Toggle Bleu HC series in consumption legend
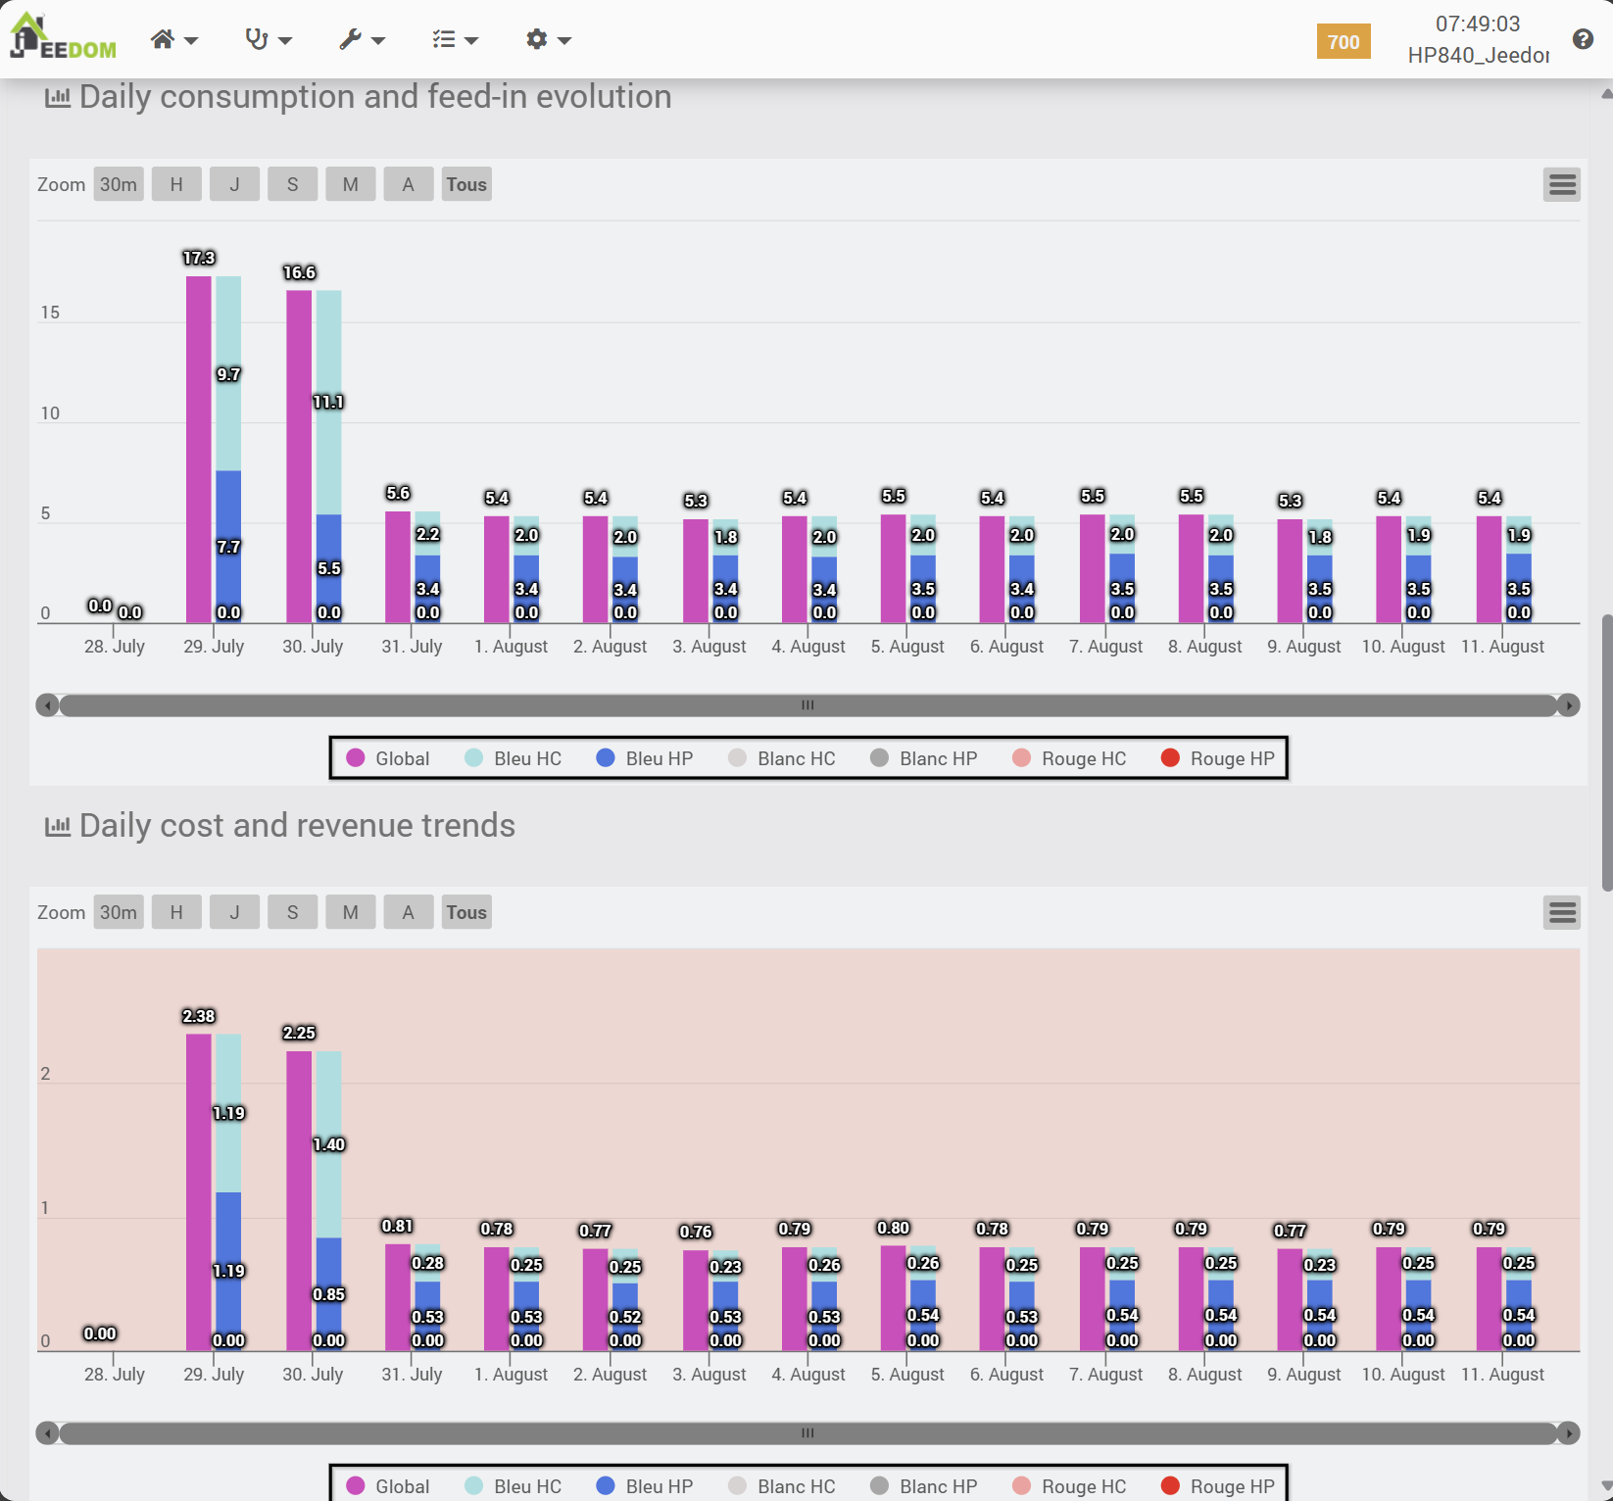 point(513,758)
